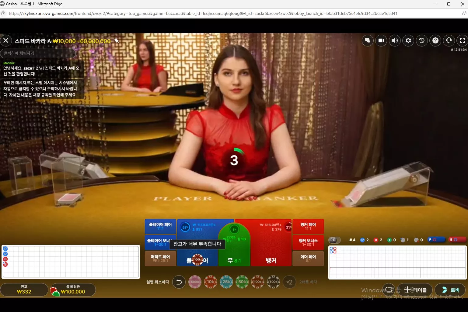This screenshot has width=468, height=312.
Task: Contact live support headset icon
Action: coord(449,40)
